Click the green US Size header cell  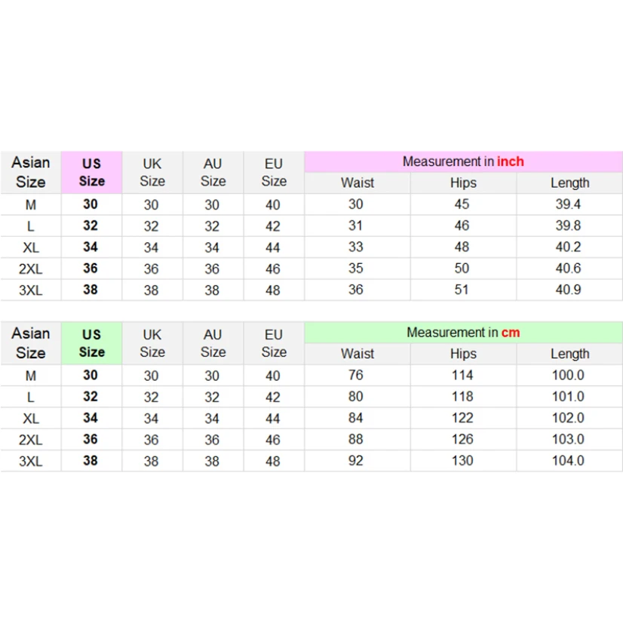tap(91, 343)
